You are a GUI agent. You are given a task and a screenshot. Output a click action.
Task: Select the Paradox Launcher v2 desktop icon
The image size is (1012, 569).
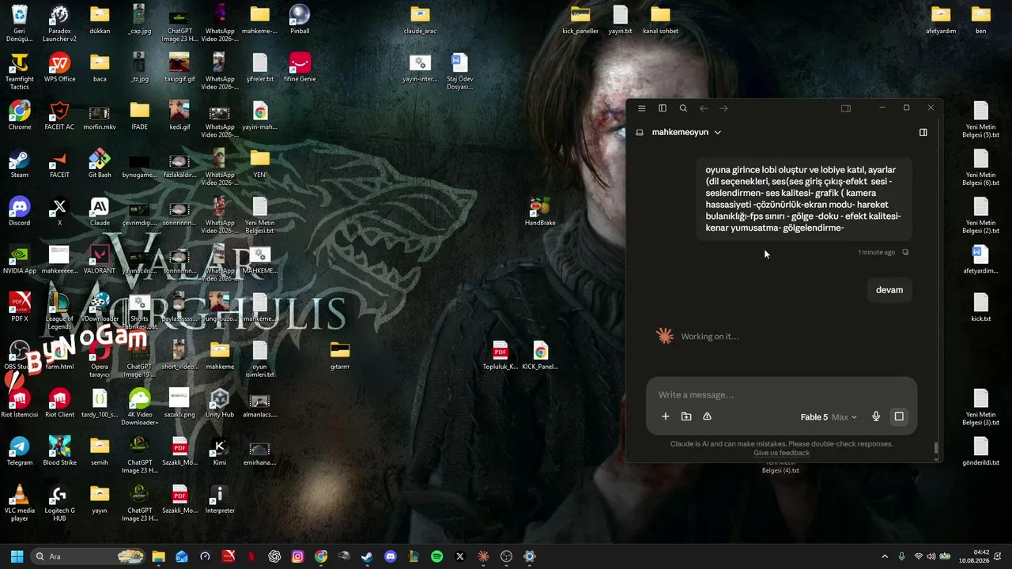(59, 23)
